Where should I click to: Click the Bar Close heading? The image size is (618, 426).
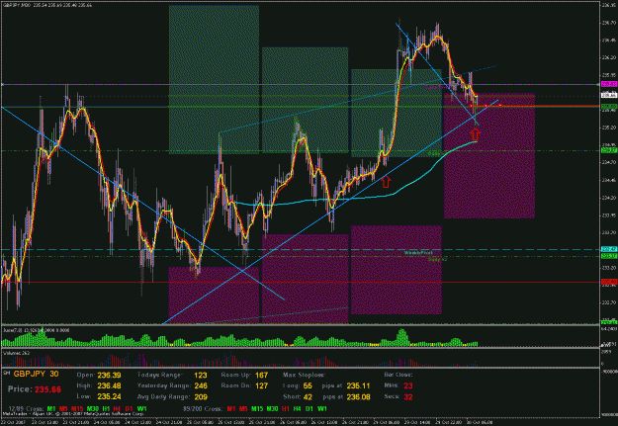click(x=398, y=375)
